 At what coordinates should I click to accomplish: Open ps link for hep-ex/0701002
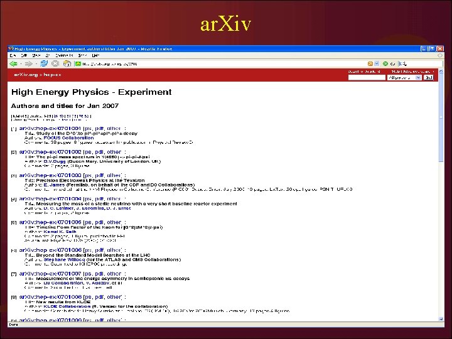[x=89, y=152]
